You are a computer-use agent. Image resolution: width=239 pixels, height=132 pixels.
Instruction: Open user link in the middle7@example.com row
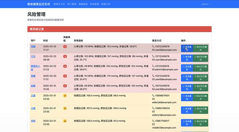tap(33, 121)
